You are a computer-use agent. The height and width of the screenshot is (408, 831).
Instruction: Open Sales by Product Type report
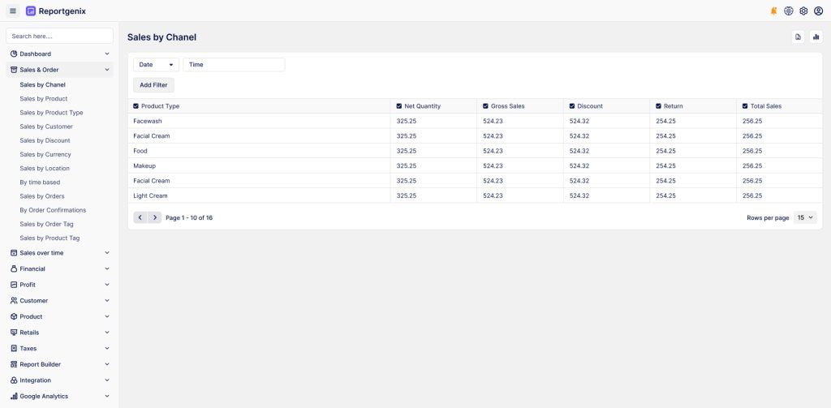[51, 112]
